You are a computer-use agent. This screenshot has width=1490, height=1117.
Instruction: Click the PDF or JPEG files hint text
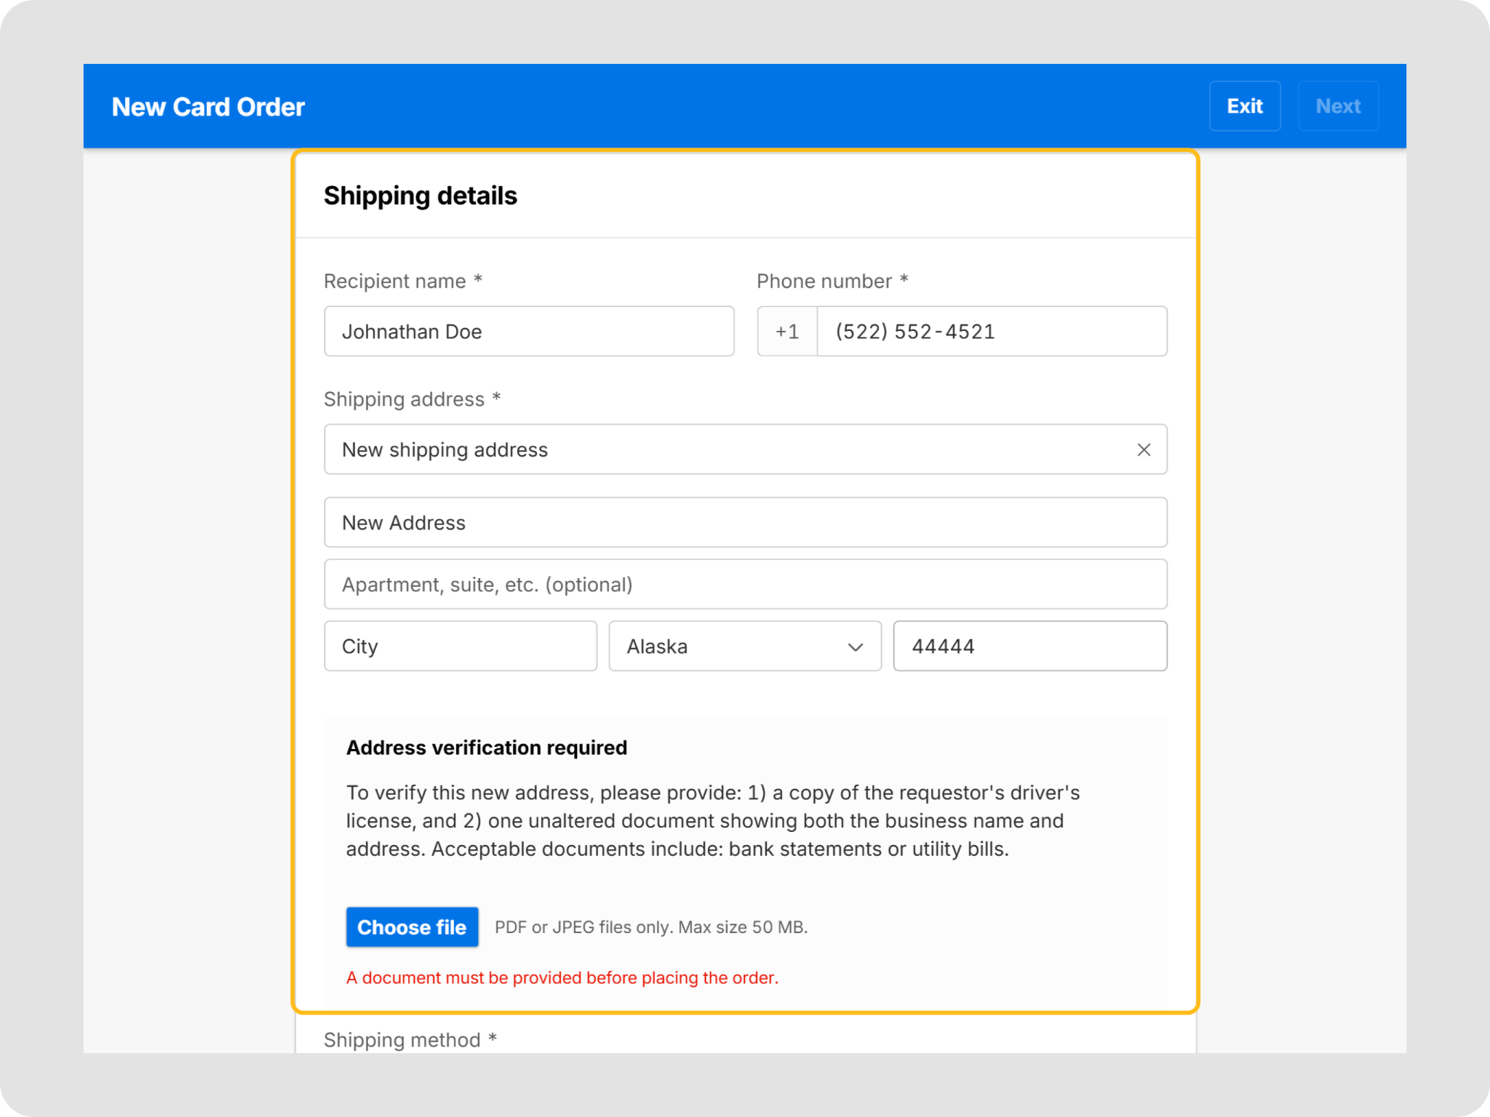click(x=651, y=927)
